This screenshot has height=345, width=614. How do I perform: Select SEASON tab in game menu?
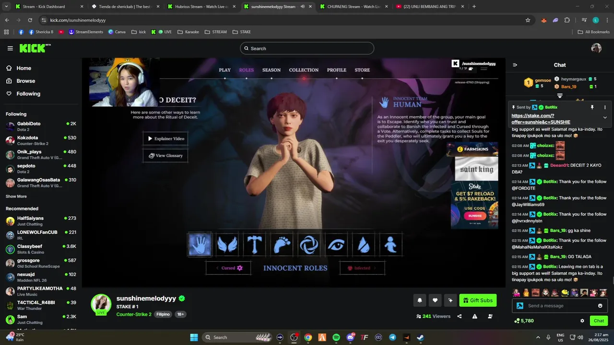click(x=272, y=70)
